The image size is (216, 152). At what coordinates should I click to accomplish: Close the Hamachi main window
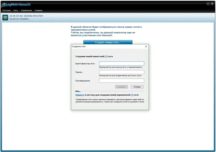(212, 4)
